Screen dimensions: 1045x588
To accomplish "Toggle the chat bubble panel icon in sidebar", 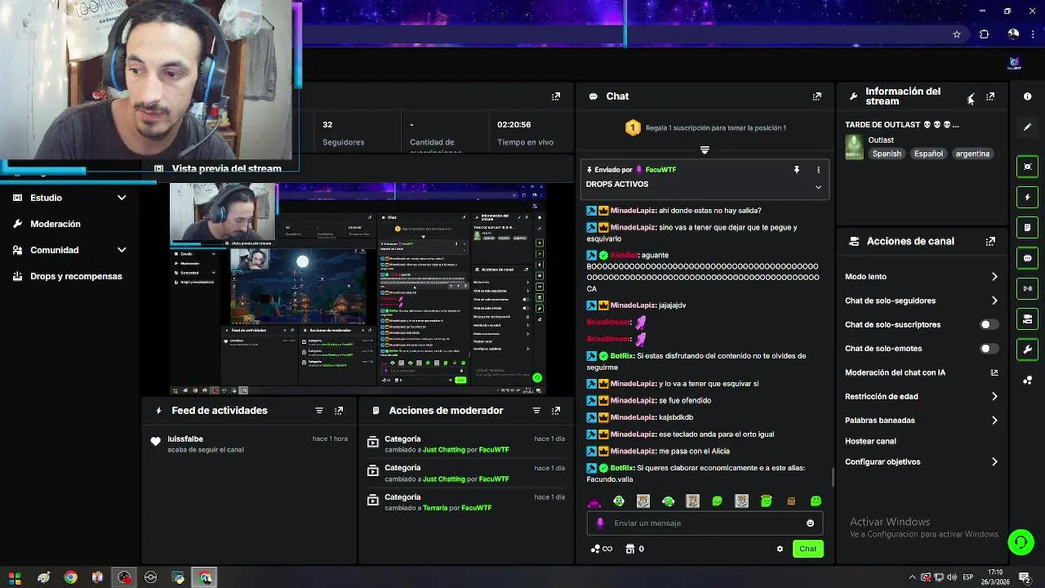I will 1027,258.
